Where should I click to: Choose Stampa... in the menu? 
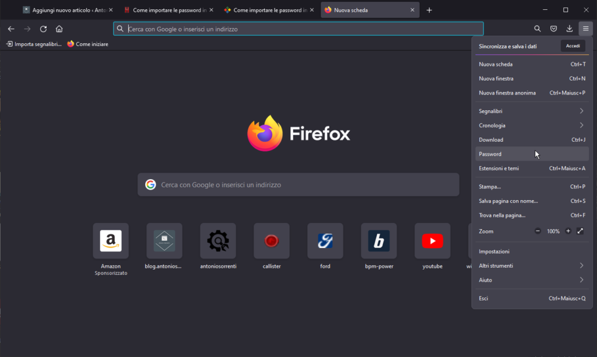click(532, 187)
